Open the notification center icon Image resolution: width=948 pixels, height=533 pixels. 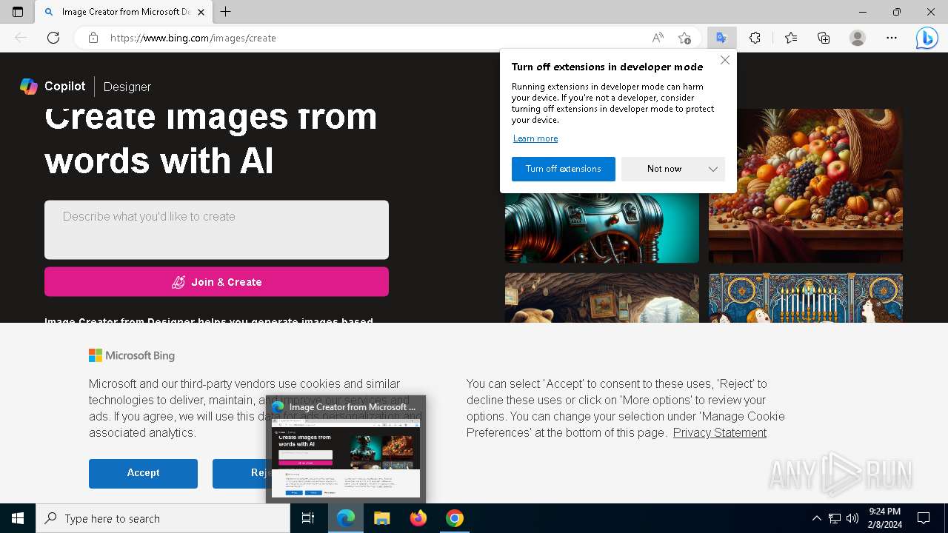tap(924, 518)
